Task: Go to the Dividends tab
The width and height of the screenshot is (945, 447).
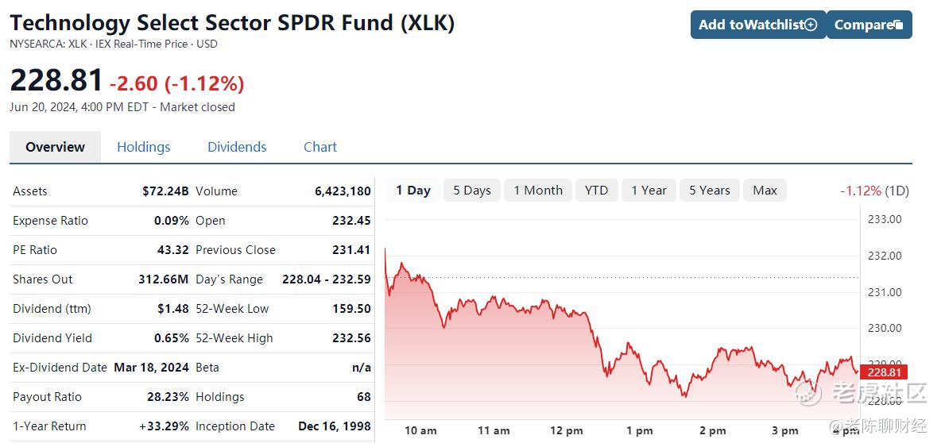Action: pos(237,147)
